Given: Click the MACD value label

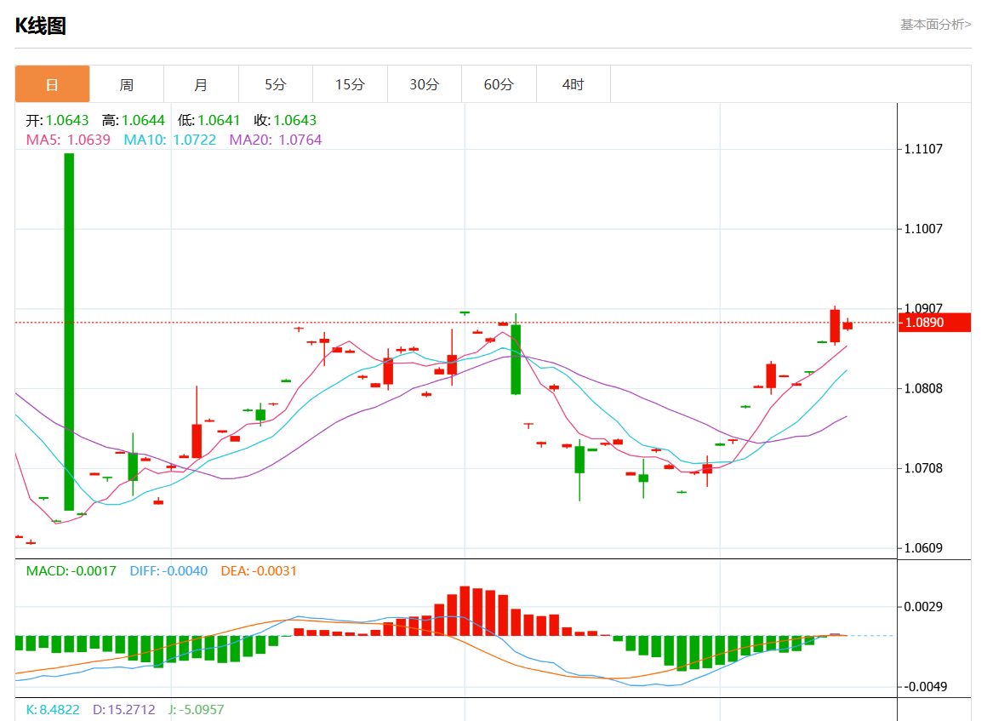Looking at the screenshot, I should 71,570.
